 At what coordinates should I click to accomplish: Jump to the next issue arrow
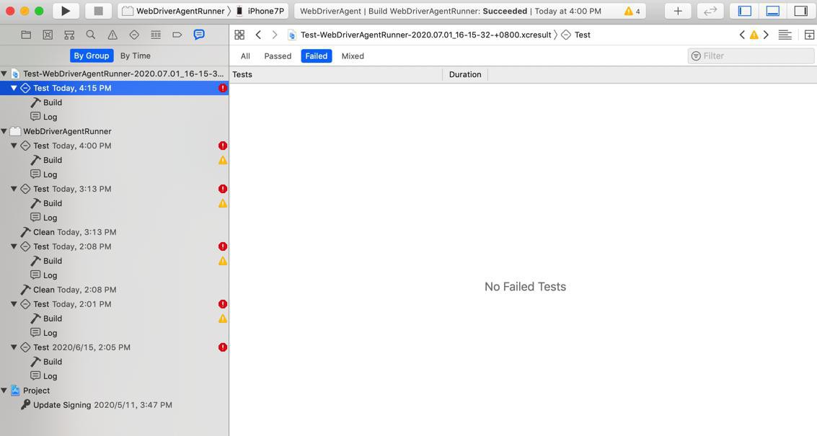(766, 35)
